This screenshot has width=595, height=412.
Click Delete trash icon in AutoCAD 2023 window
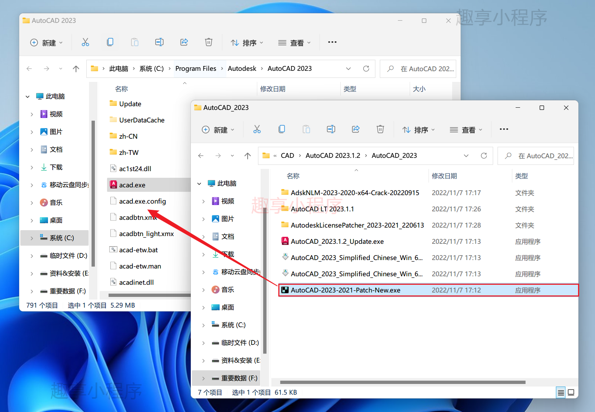click(x=209, y=42)
